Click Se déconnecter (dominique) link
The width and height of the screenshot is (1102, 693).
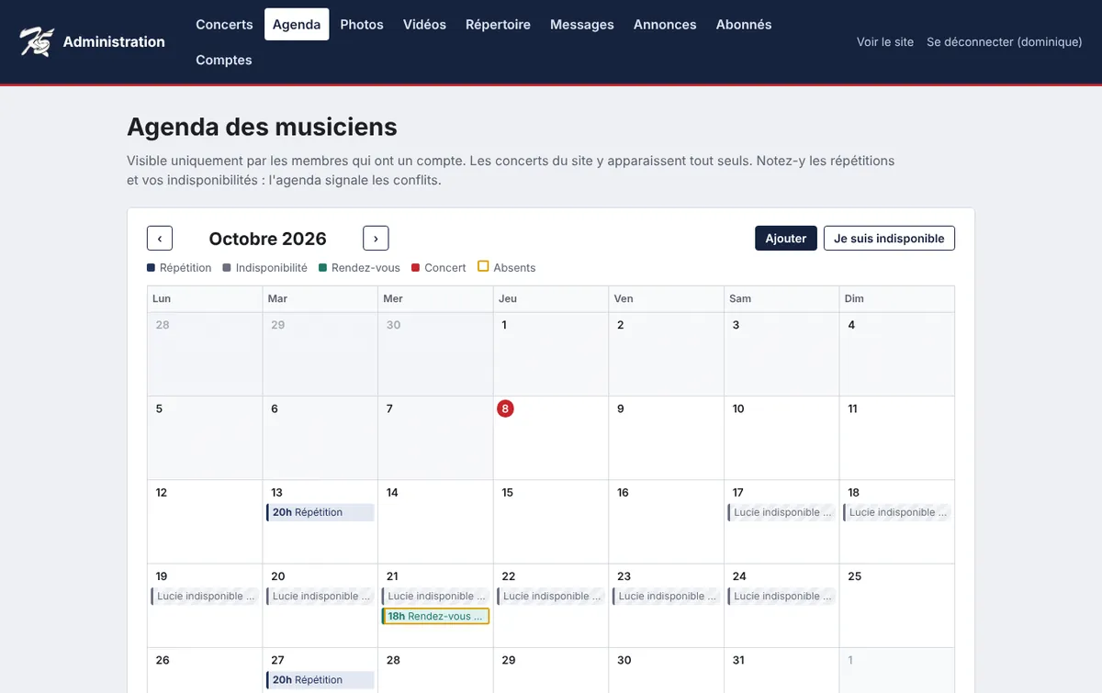pos(1005,41)
